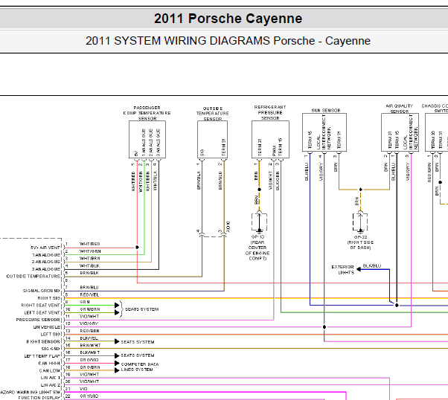Screen dimensions: 448x400
Task: Click the WHT/RED wire label at pin 1
Action: coord(90,244)
